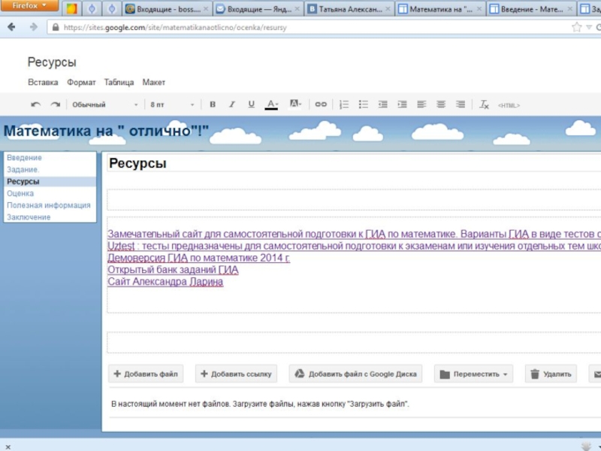This screenshot has width=601, height=451.
Task: Open link 'Сайт Александра Ларина'
Action: click(x=165, y=281)
